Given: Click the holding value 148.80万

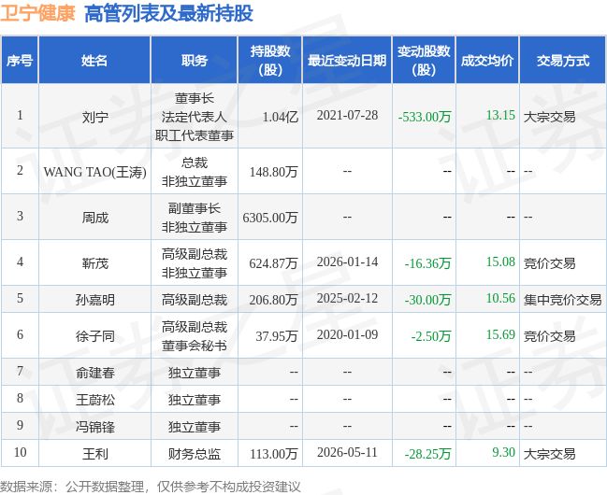Looking at the screenshot, I should (274, 172).
